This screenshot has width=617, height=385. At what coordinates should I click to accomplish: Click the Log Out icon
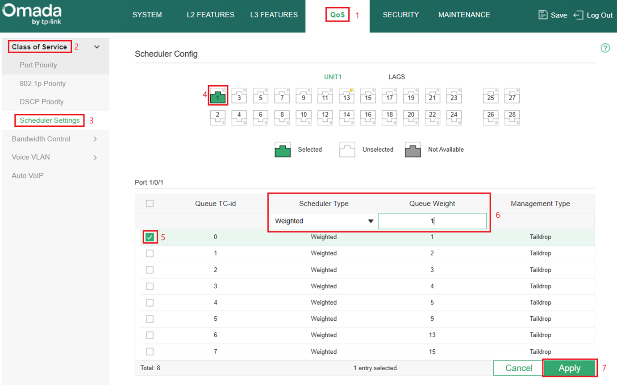579,15
